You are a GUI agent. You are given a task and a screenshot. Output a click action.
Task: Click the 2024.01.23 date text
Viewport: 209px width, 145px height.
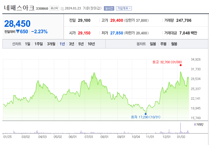tap(73, 8)
